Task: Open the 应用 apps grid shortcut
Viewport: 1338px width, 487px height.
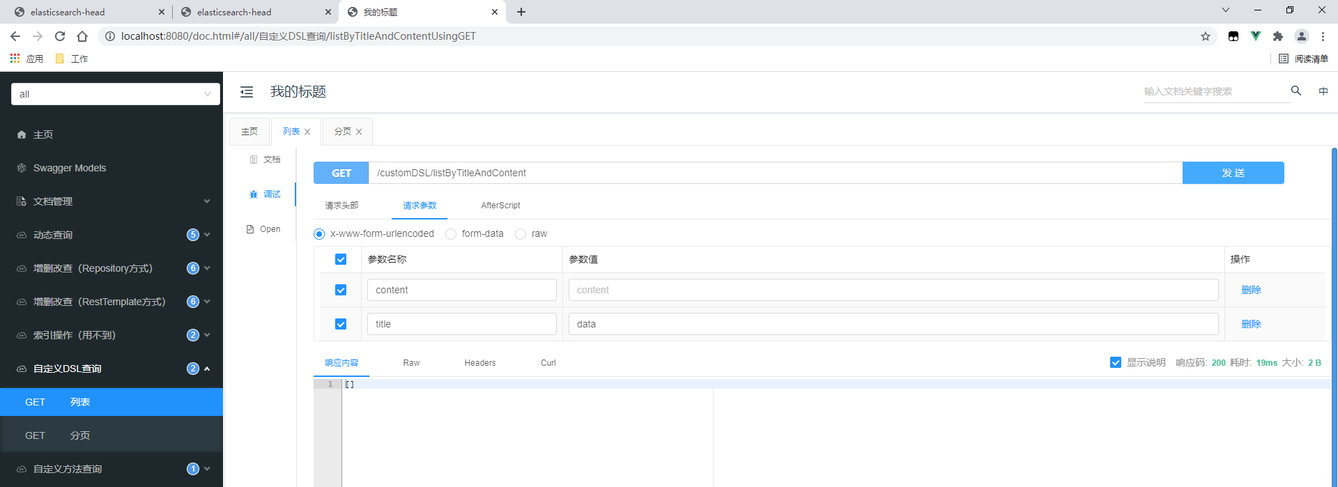Action: coord(26,59)
